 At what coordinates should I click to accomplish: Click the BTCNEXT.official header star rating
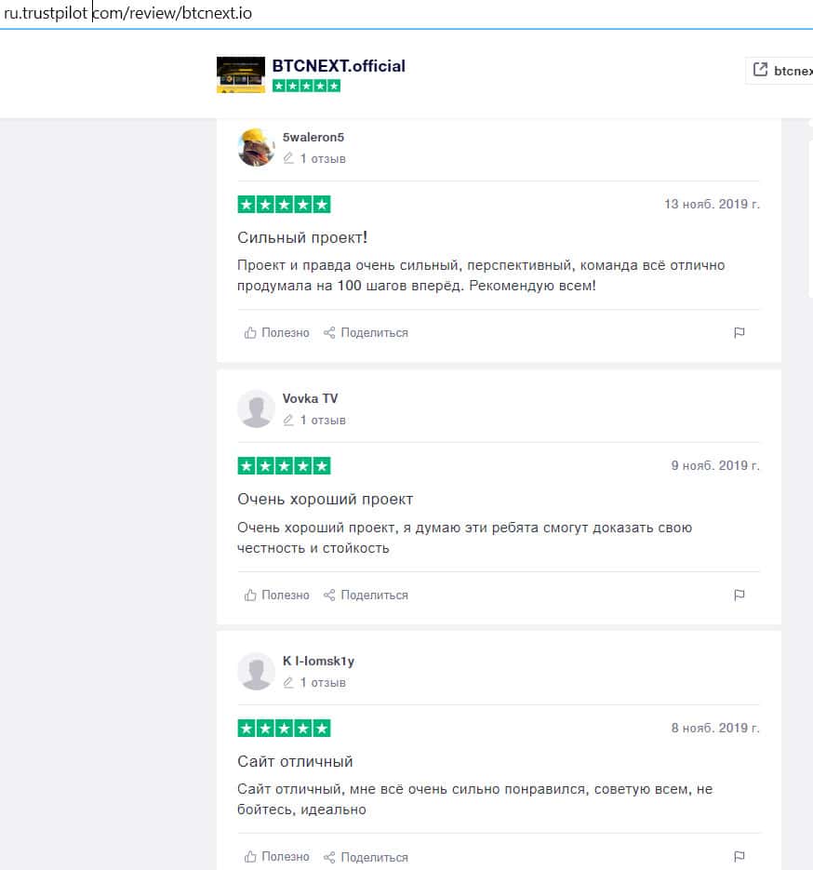point(306,86)
